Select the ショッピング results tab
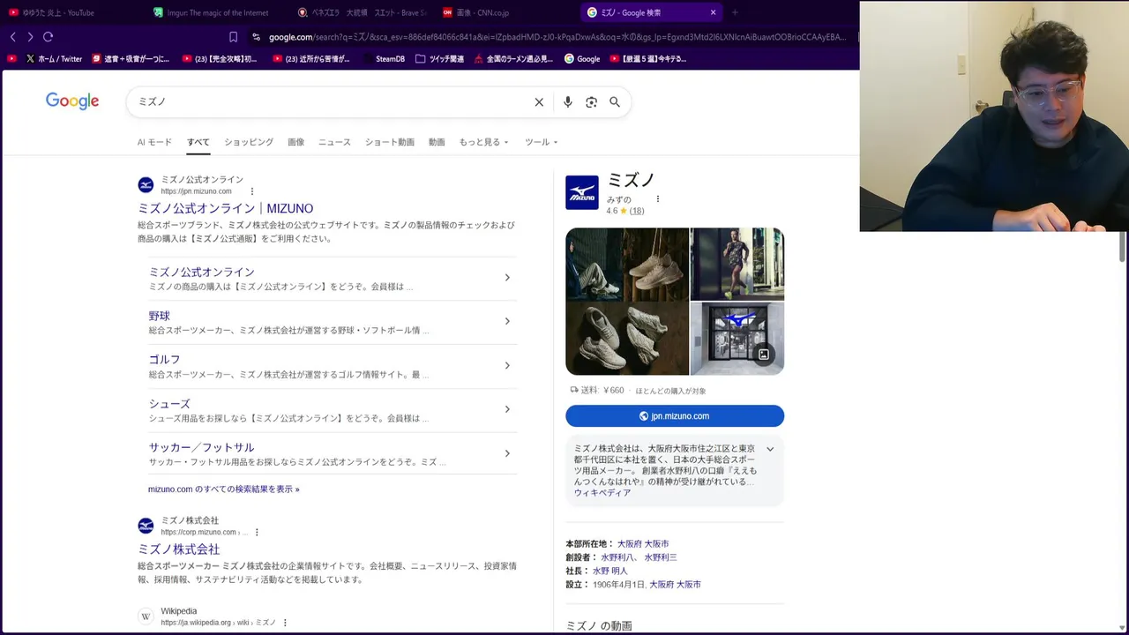 coord(249,142)
